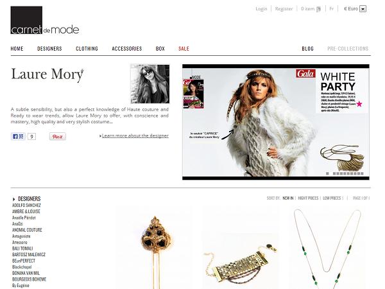Click the pink star in Gala banner
The image size is (385, 289).
(359, 103)
